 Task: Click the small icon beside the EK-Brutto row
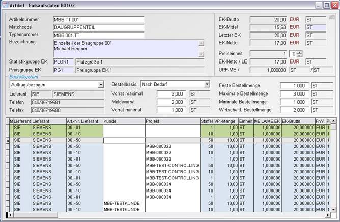tap(331, 17)
